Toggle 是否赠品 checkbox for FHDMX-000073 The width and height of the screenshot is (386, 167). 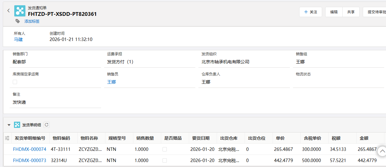tap(165, 160)
